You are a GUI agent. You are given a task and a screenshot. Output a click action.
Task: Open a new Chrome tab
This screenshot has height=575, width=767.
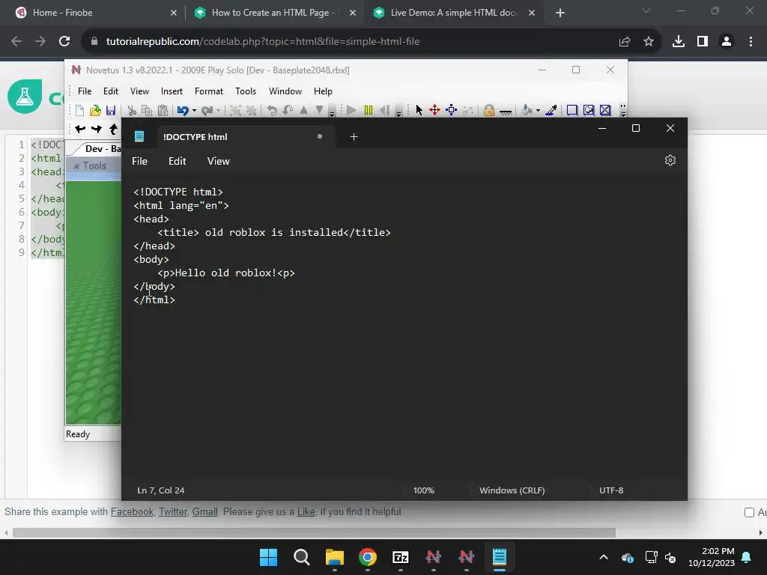560,13
